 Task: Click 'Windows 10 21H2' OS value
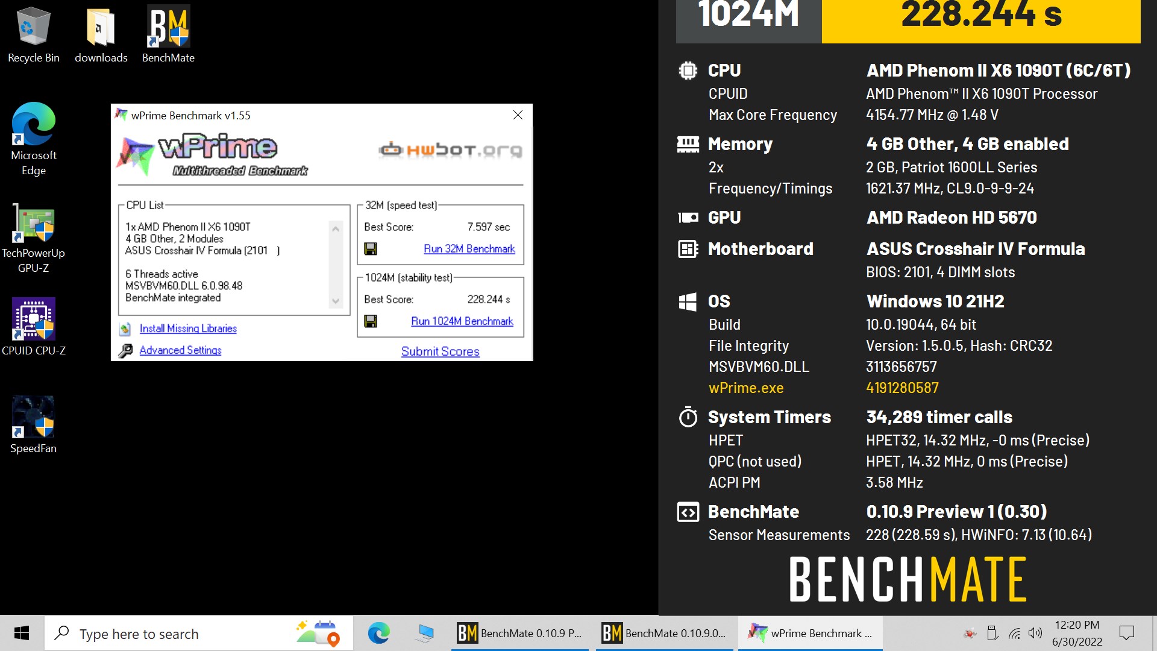click(935, 301)
